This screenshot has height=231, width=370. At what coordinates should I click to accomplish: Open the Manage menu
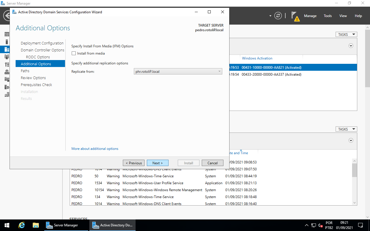click(310, 16)
